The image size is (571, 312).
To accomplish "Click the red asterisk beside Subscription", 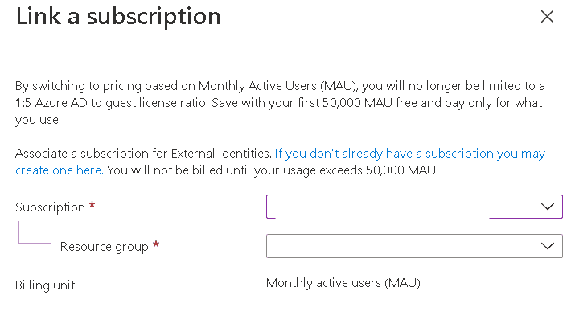I will coord(92,205).
